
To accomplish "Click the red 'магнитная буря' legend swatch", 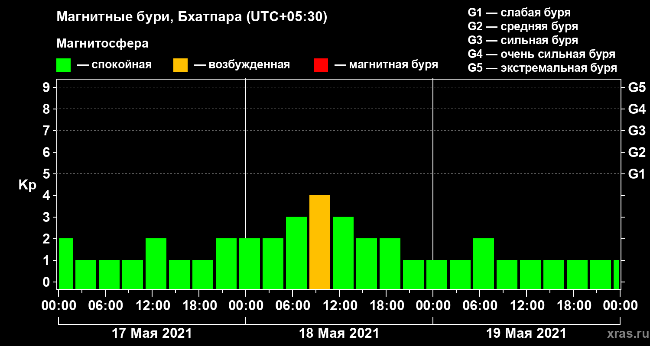I will 321,65.
